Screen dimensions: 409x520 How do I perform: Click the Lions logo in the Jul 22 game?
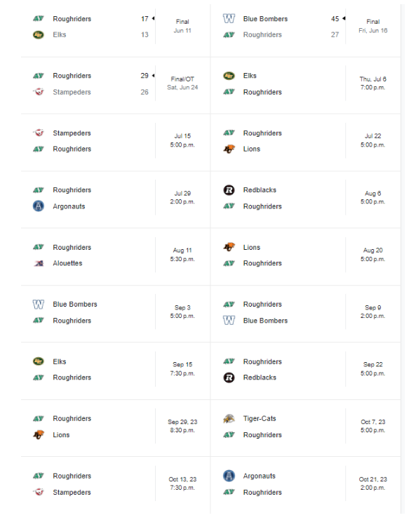[229, 149]
